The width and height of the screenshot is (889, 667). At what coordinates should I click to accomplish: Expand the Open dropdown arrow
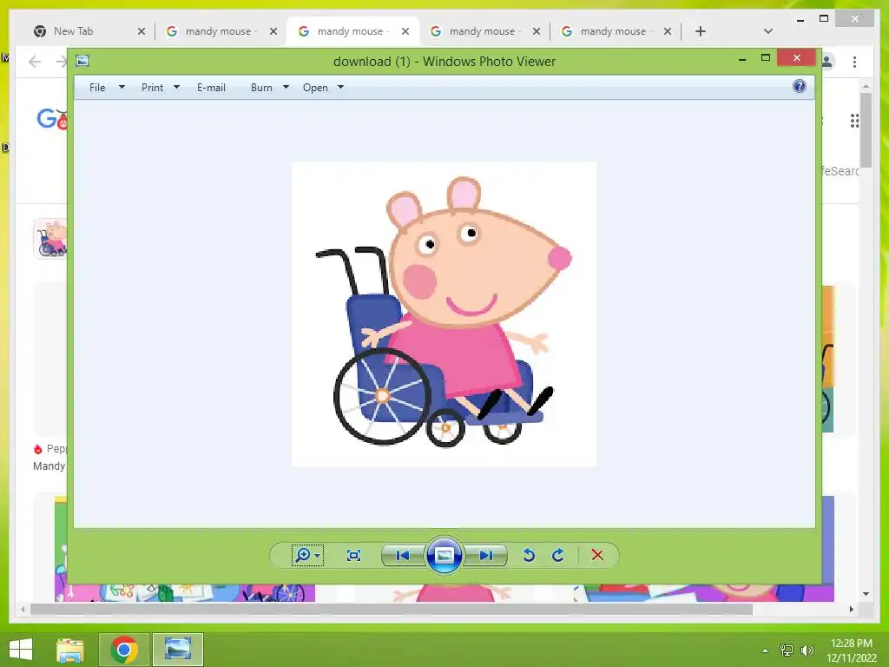pyautogui.click(x=340, y=88)
